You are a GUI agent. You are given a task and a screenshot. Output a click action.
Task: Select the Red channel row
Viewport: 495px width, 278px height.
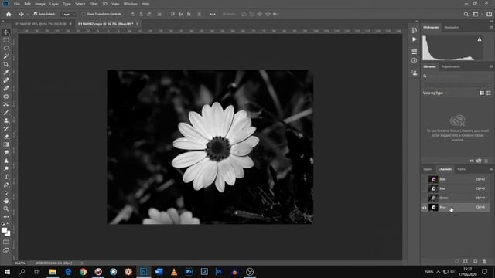[455, 188]
